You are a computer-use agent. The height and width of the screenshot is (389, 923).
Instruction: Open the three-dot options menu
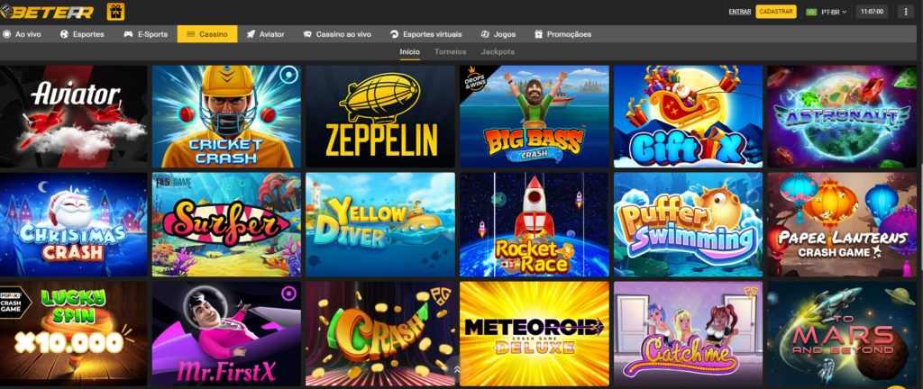(x=905, y=12)
